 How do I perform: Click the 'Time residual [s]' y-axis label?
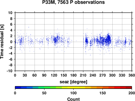tap(2, 42)
